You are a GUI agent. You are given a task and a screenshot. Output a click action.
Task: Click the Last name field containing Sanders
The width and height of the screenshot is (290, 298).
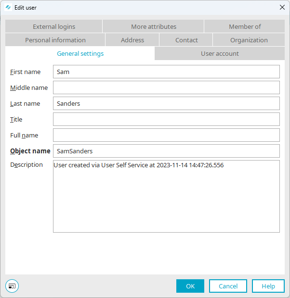[x=166, y=103]
